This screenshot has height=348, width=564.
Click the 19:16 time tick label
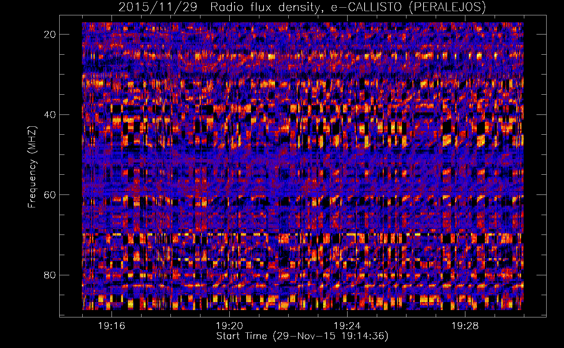112,326
